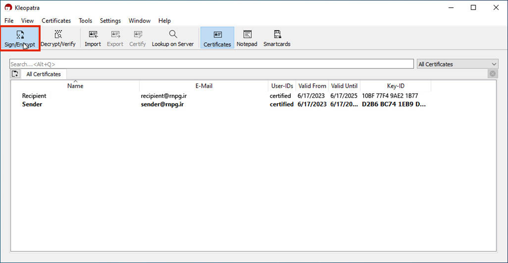The height and width of the screenshot is (263, 508).
Task: Click the new tab icon beside All Certificates
Action: [15, 74]
